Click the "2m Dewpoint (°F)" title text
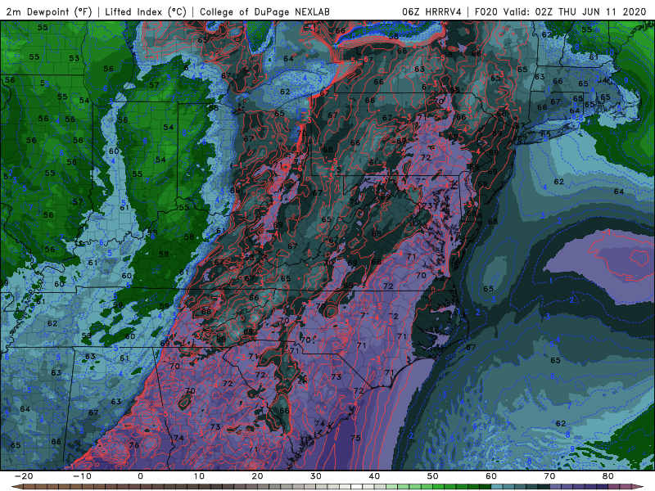Viewport: 655px width, 491px height. [49, 11]
